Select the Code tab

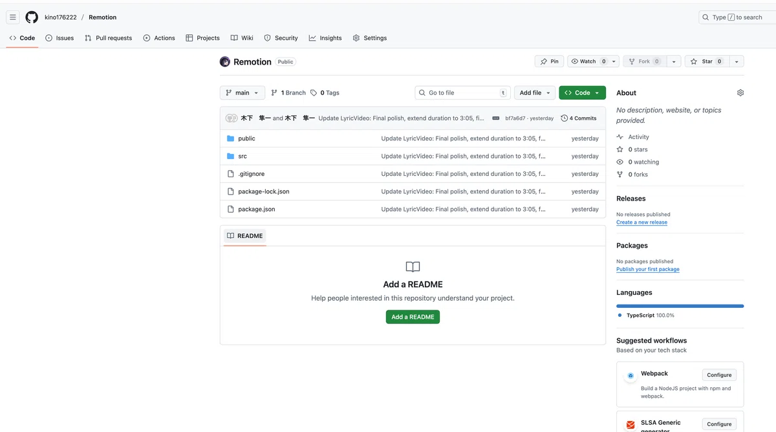pos(23,38)
